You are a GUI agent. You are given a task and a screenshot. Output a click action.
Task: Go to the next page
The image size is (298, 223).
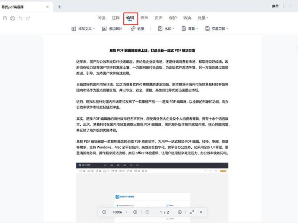[180, 212]
